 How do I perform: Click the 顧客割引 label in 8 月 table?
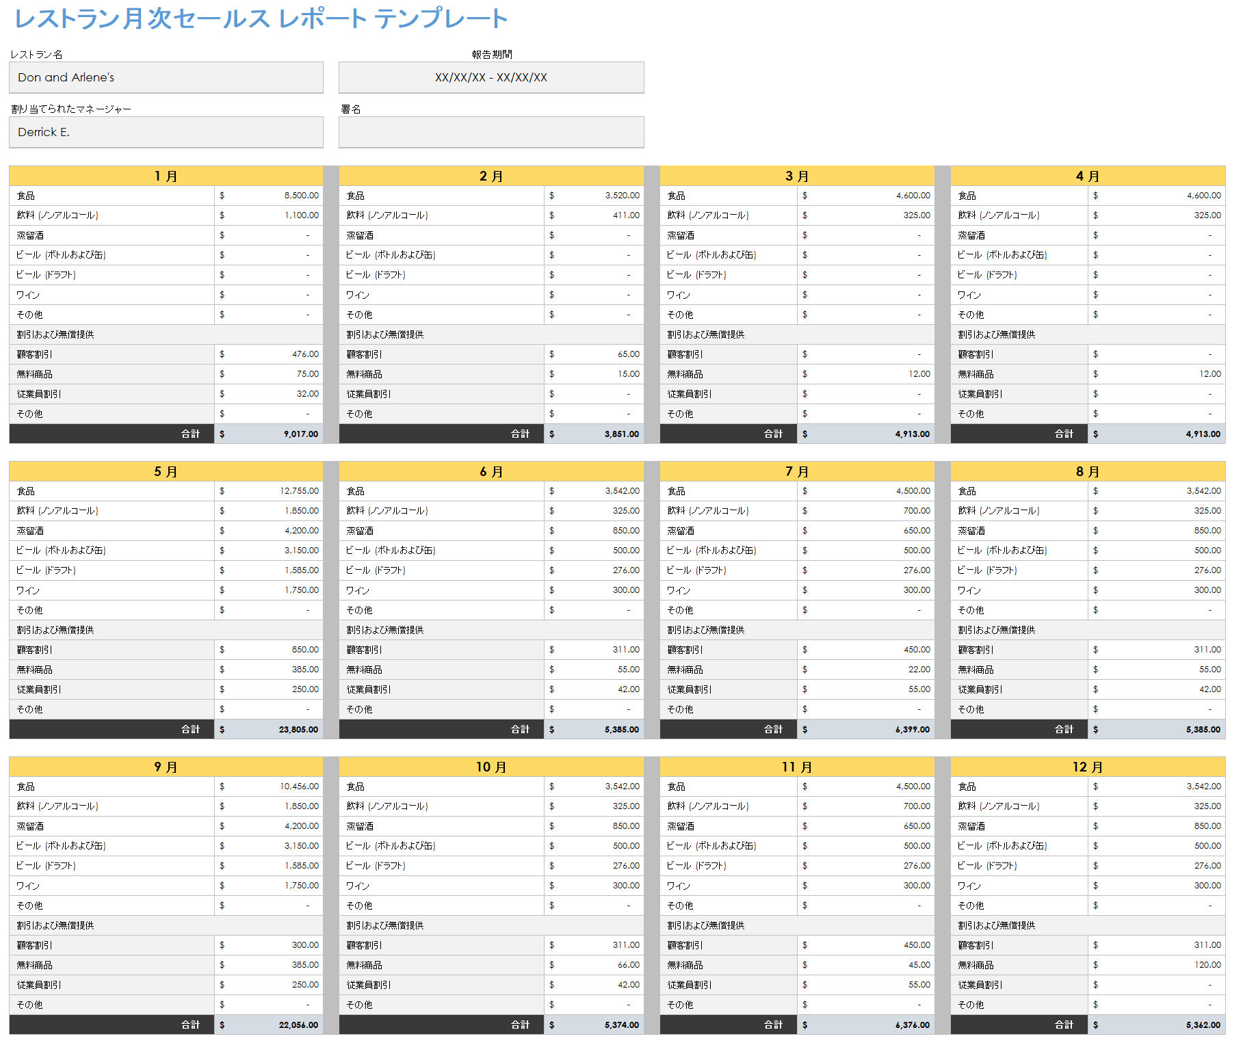pyautogui.click(x=976, y=650)
